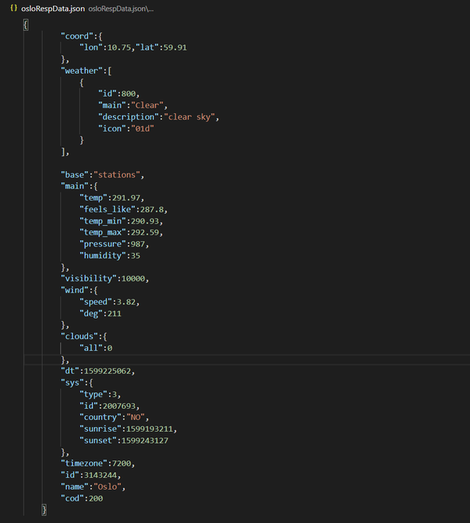Click the "lat" value 59.91
Screen dimensions: 470x523
click(x=175, y=48)
